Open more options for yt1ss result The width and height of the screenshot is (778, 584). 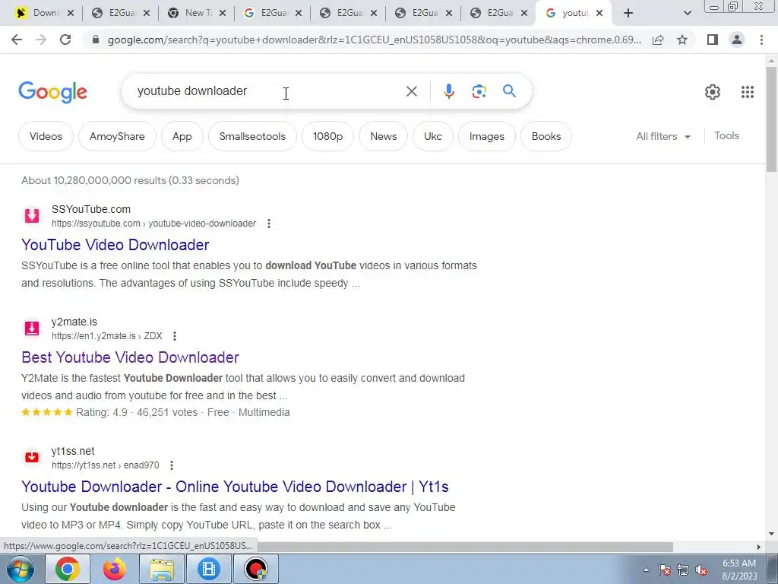pos(172,465)
